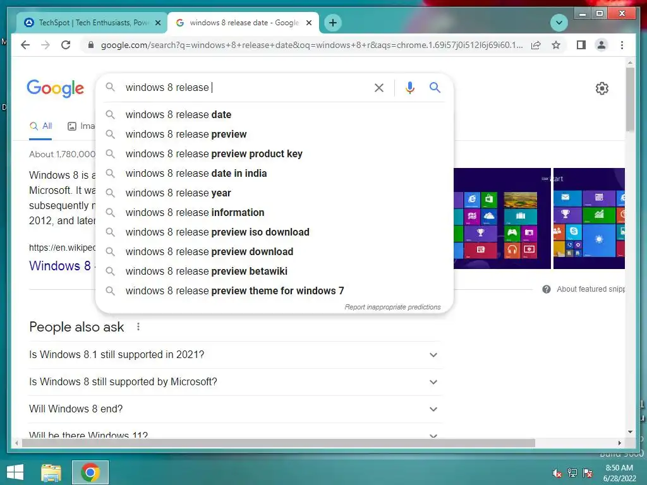Click the scroll right arrow at bottom
Viewport: 647px width, 485px height.
pyautogui.click(x=619, y=443)
